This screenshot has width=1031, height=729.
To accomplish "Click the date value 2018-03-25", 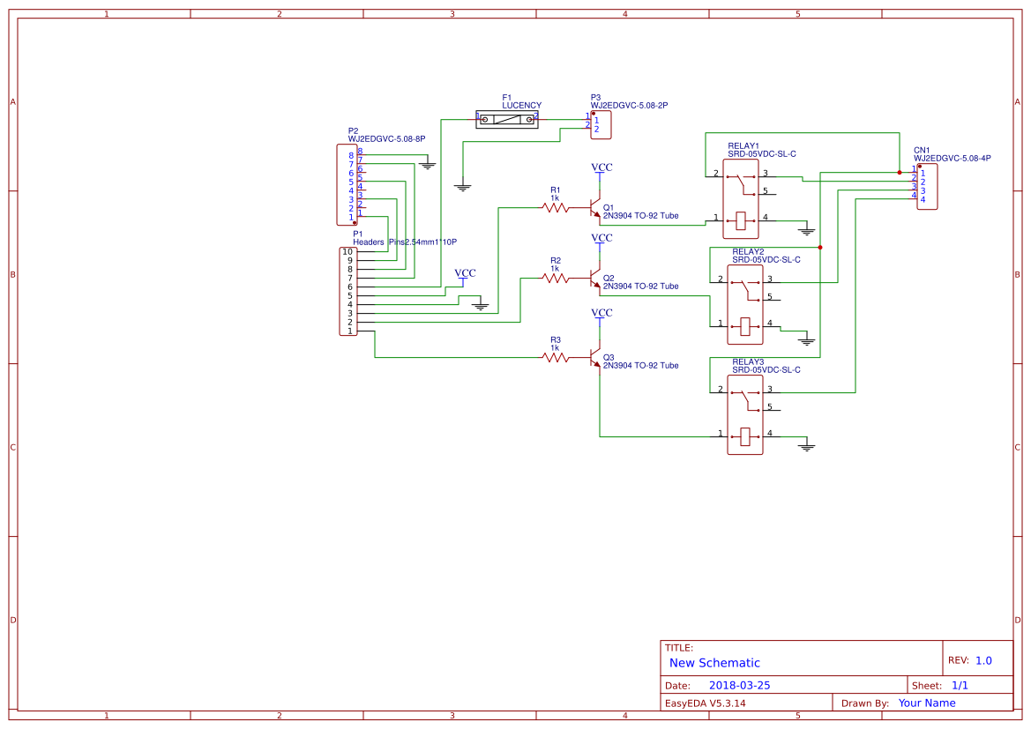I will point(740,685).
